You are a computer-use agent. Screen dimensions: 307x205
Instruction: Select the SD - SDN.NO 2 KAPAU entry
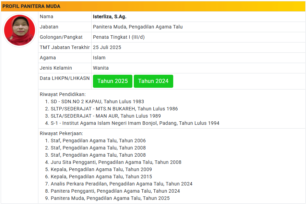(x=97, y=101)
